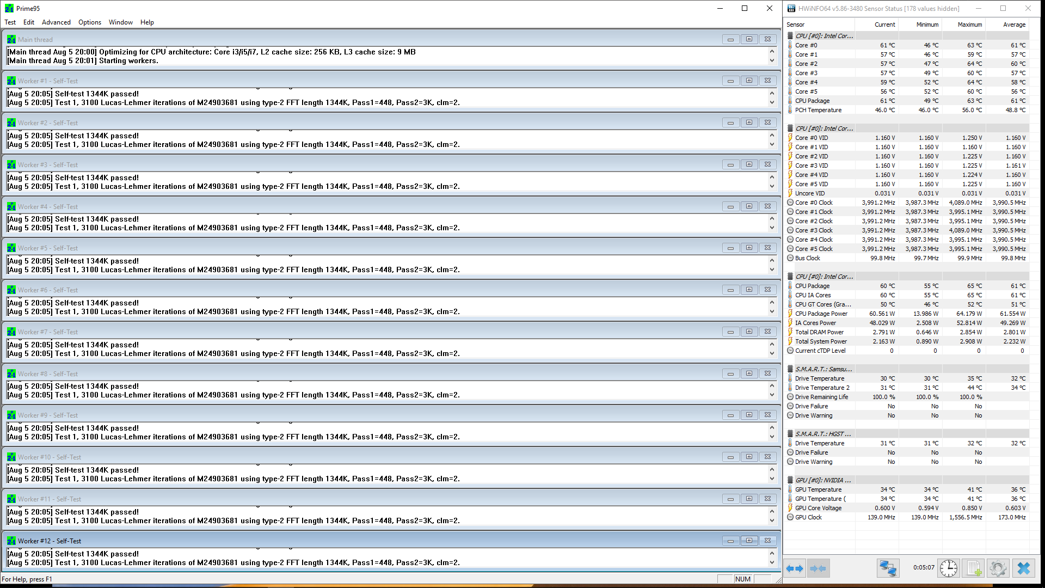Open the Test menu in Prime95
1045x588 pixels.
click(x=10, y=22)
